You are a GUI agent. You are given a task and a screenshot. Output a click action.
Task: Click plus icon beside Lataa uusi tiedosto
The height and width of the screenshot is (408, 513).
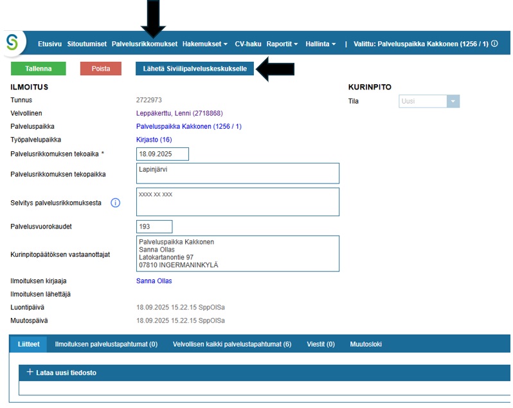click(x=30, y=372)
